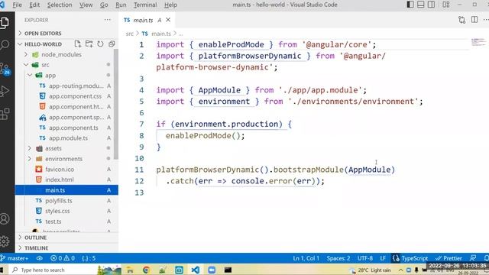Collapse all folders in Explorer
Screen dimensions: 489x275
112,44
